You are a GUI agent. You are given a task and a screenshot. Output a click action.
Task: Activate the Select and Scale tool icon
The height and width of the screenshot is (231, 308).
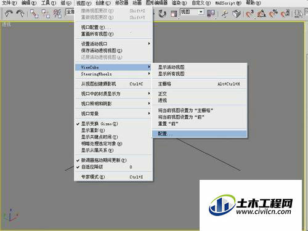(174, 14)
